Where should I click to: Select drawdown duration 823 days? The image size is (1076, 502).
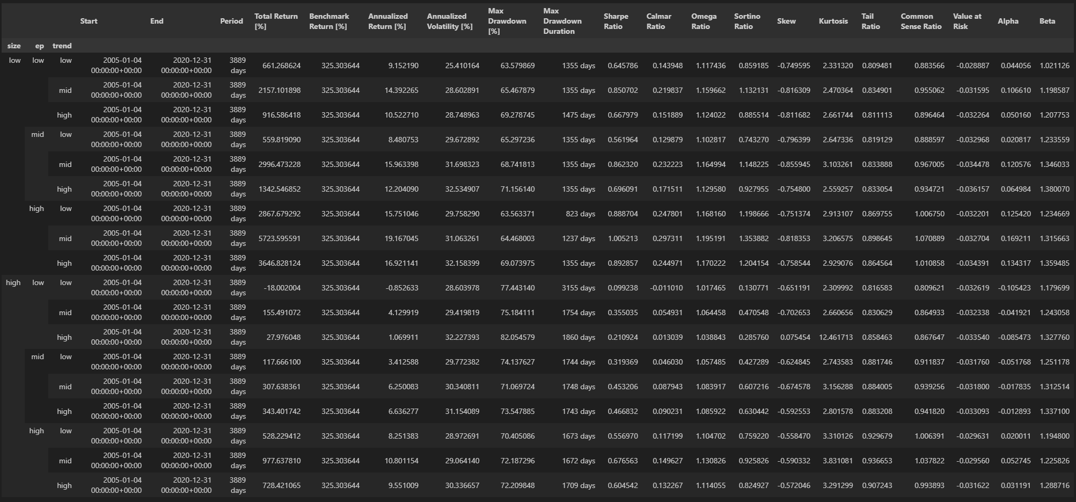581,214
